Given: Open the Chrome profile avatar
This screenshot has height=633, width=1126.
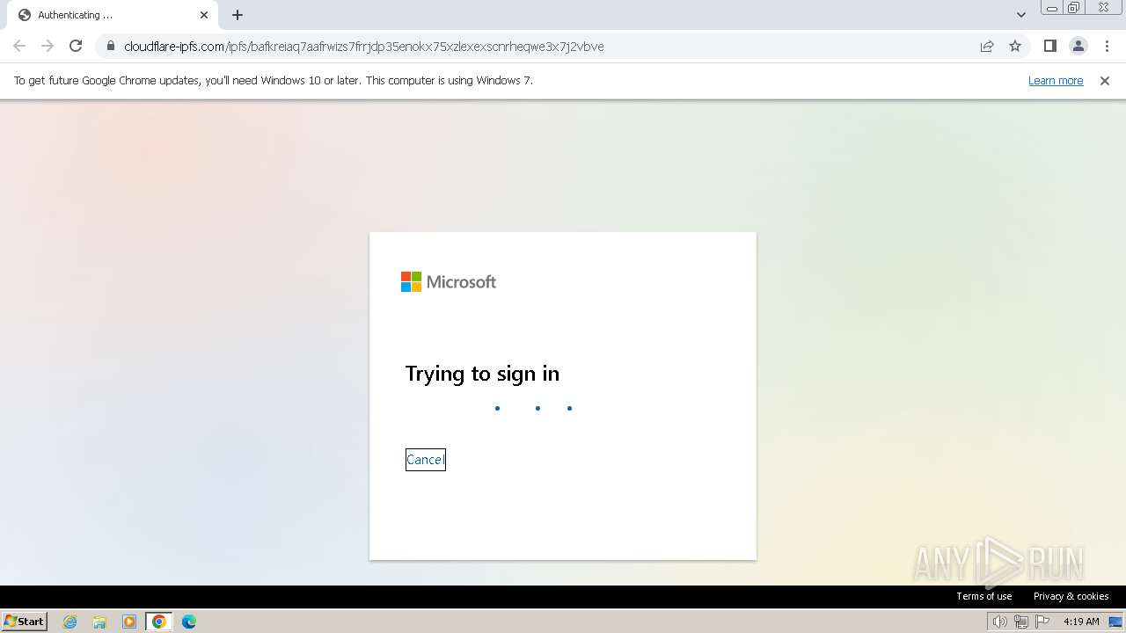Looking at the screenshot, I should tap(1078, 46).
